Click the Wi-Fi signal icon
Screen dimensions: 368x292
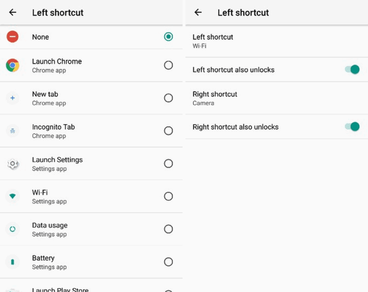coord(12,196)
